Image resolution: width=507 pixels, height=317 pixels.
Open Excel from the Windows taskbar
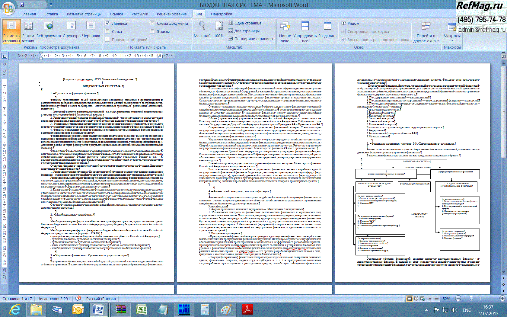pos(141,309)
